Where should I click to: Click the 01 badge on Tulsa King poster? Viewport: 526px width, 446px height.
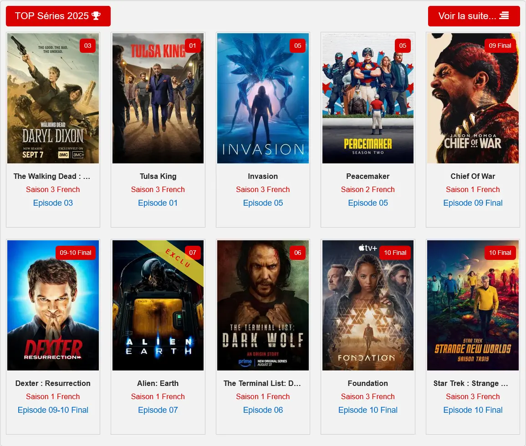pyautogui.click(x=193, y=46)
